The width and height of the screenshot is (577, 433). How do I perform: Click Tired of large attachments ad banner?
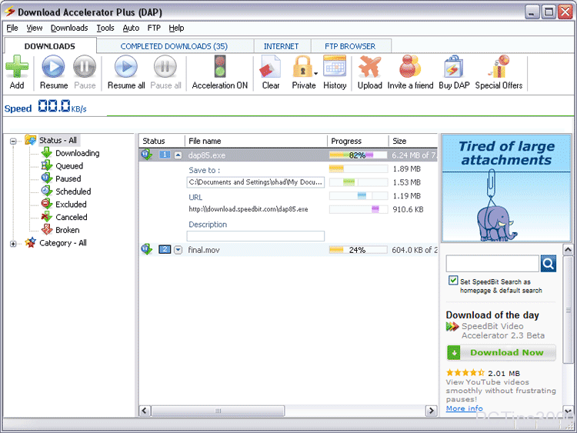(x=506, y=188)
